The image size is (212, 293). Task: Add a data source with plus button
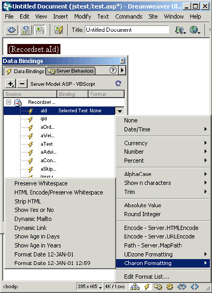point(11,84)
